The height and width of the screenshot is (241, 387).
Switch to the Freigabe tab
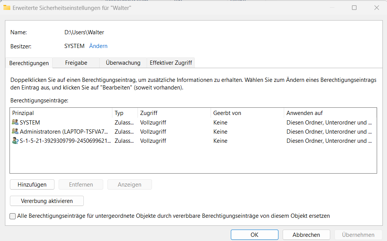pos(76,63)
